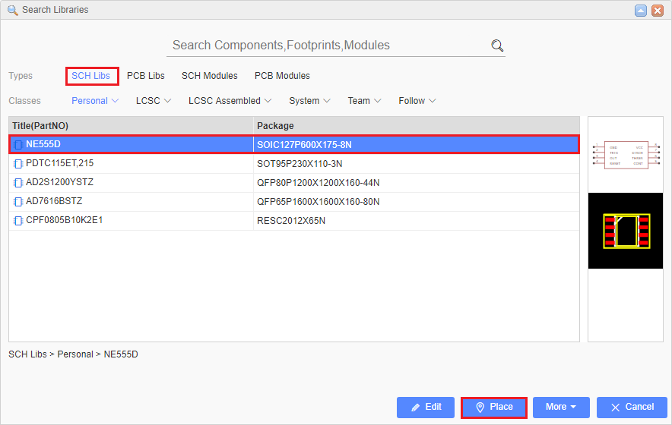This screenshot has width=672, height=425.
Task: Switch to the PCB Libs tab
Action: (146, 76)
